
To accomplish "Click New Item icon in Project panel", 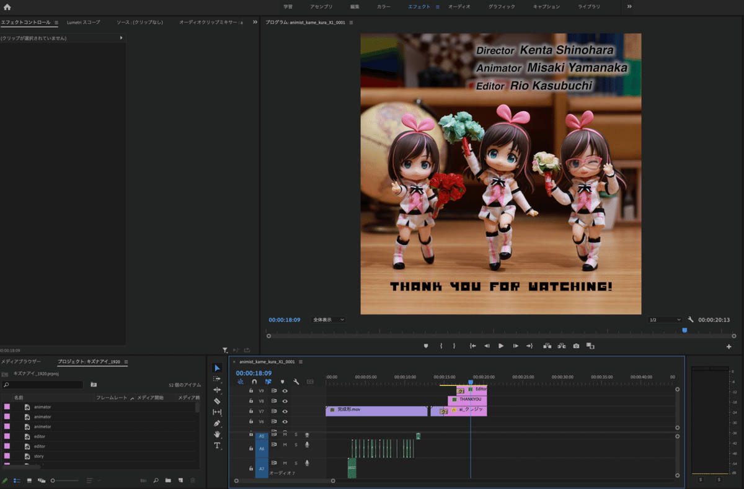I will coord(180,480).
